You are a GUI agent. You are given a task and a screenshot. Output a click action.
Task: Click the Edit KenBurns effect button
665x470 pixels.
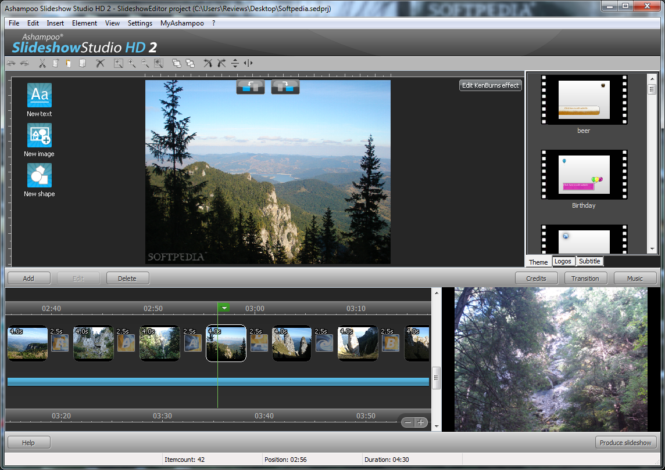click(490, 85)
